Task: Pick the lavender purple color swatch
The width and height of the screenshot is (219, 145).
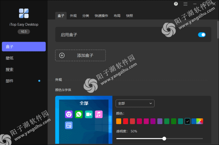Action: click(160, 121)
